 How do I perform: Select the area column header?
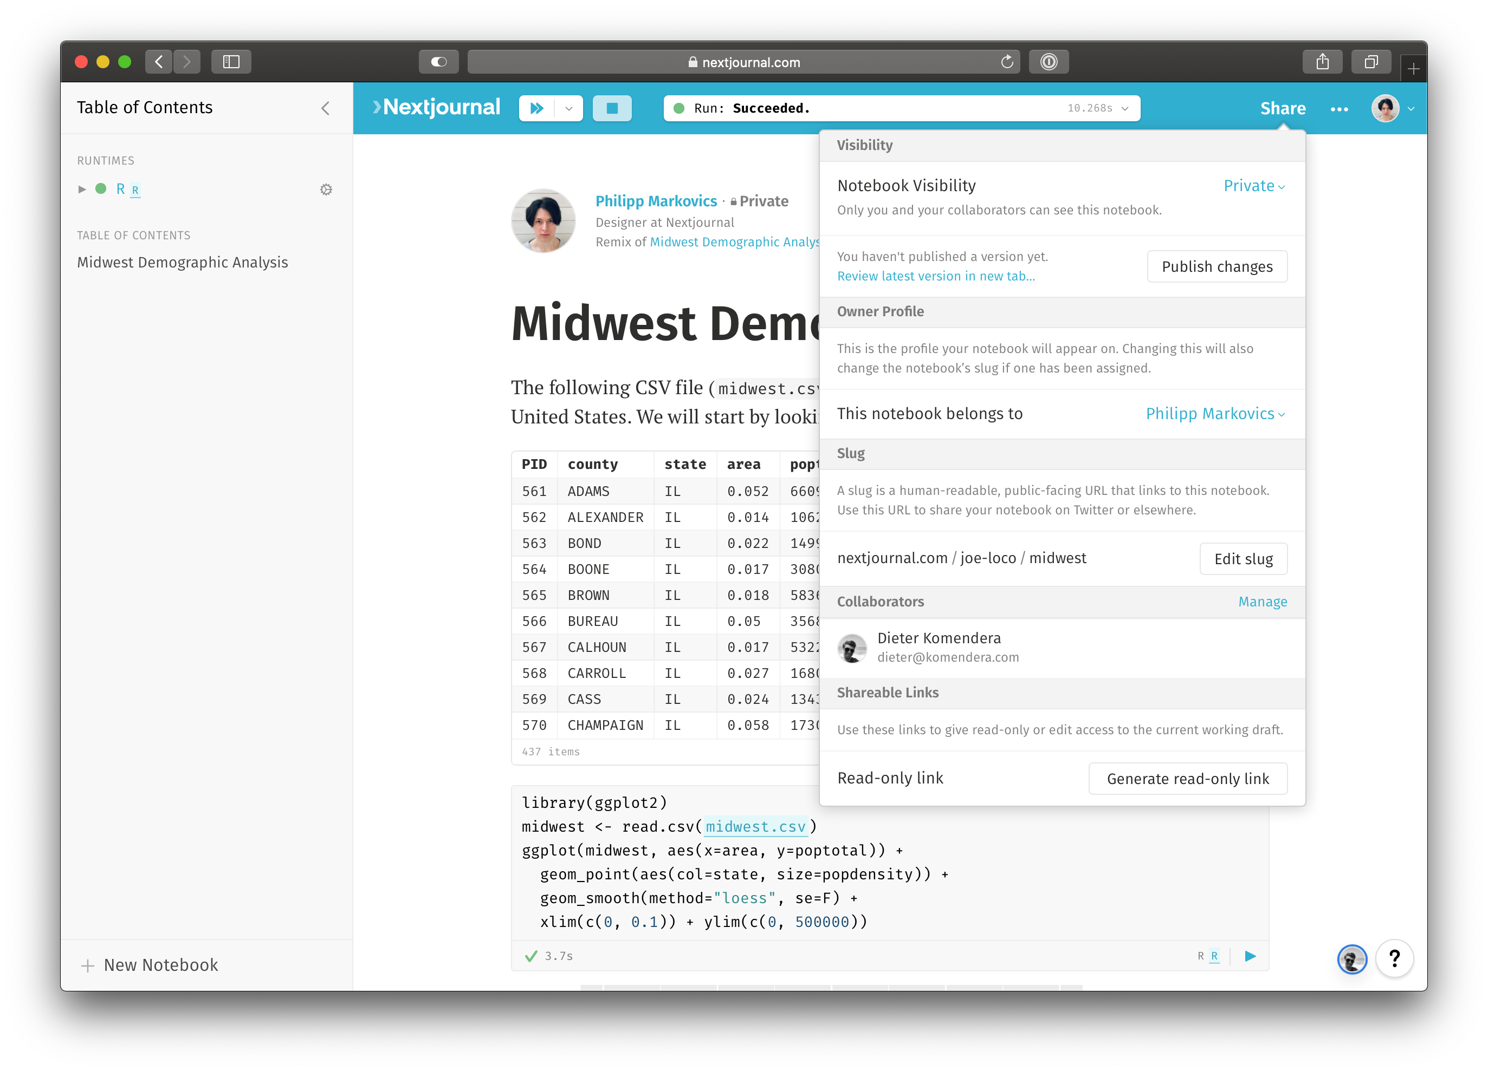tap(743, 464)
